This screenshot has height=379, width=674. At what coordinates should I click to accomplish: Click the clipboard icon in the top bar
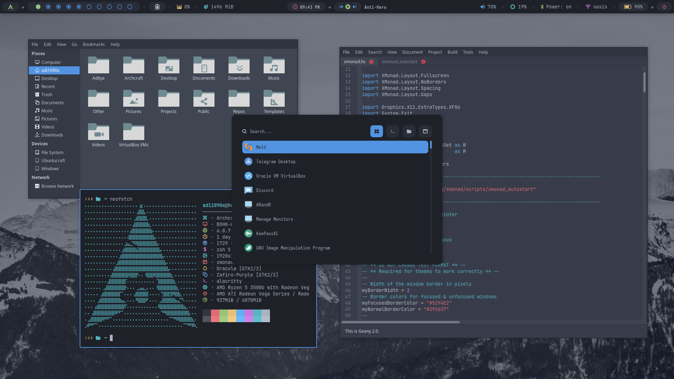tap(157, 7)
